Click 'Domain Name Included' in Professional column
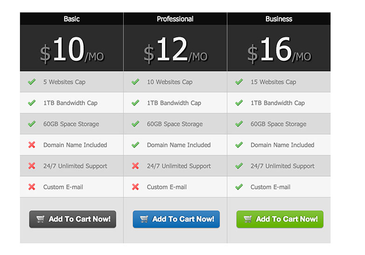365x255 pixels. coord(179,145)
